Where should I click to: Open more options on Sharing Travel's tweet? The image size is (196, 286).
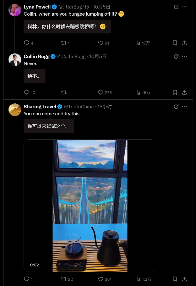pos(184,107)
